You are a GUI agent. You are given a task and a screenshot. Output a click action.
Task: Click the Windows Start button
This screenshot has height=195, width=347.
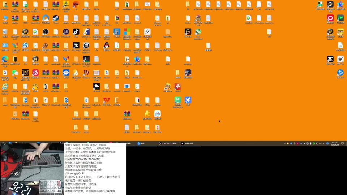[3, 143]
